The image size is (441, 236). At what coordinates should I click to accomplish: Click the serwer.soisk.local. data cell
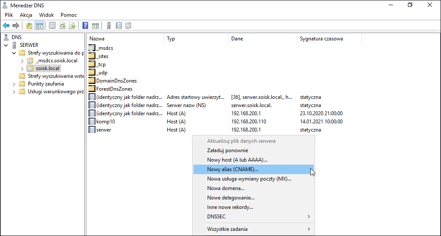251,105
